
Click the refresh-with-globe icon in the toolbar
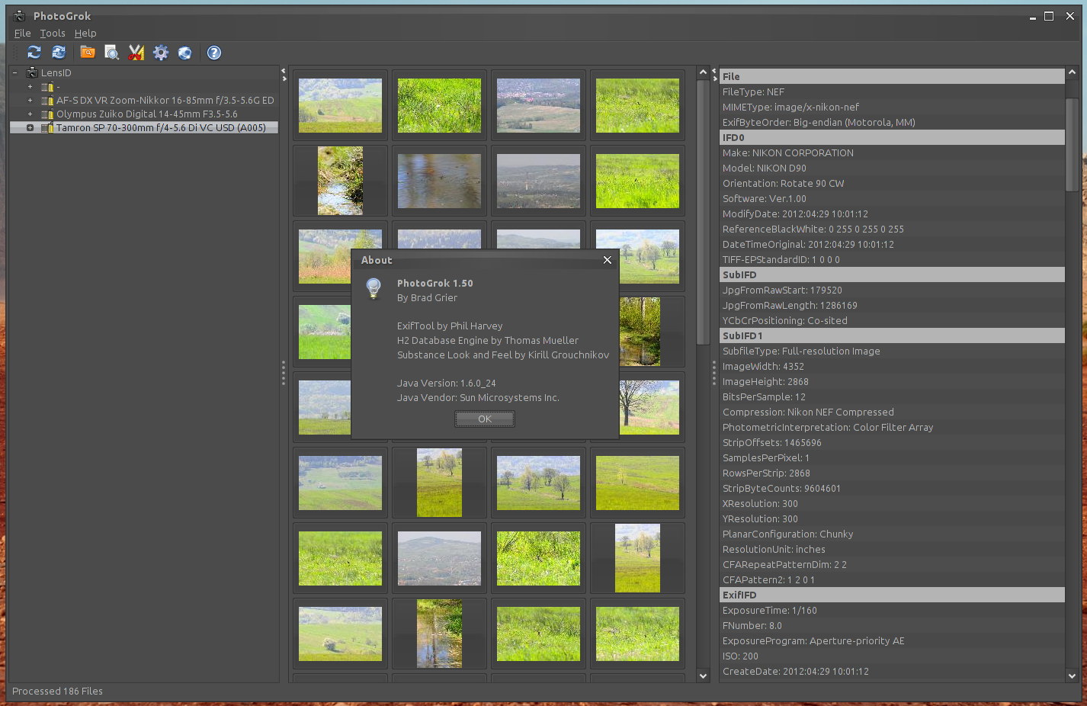[59, 53]
